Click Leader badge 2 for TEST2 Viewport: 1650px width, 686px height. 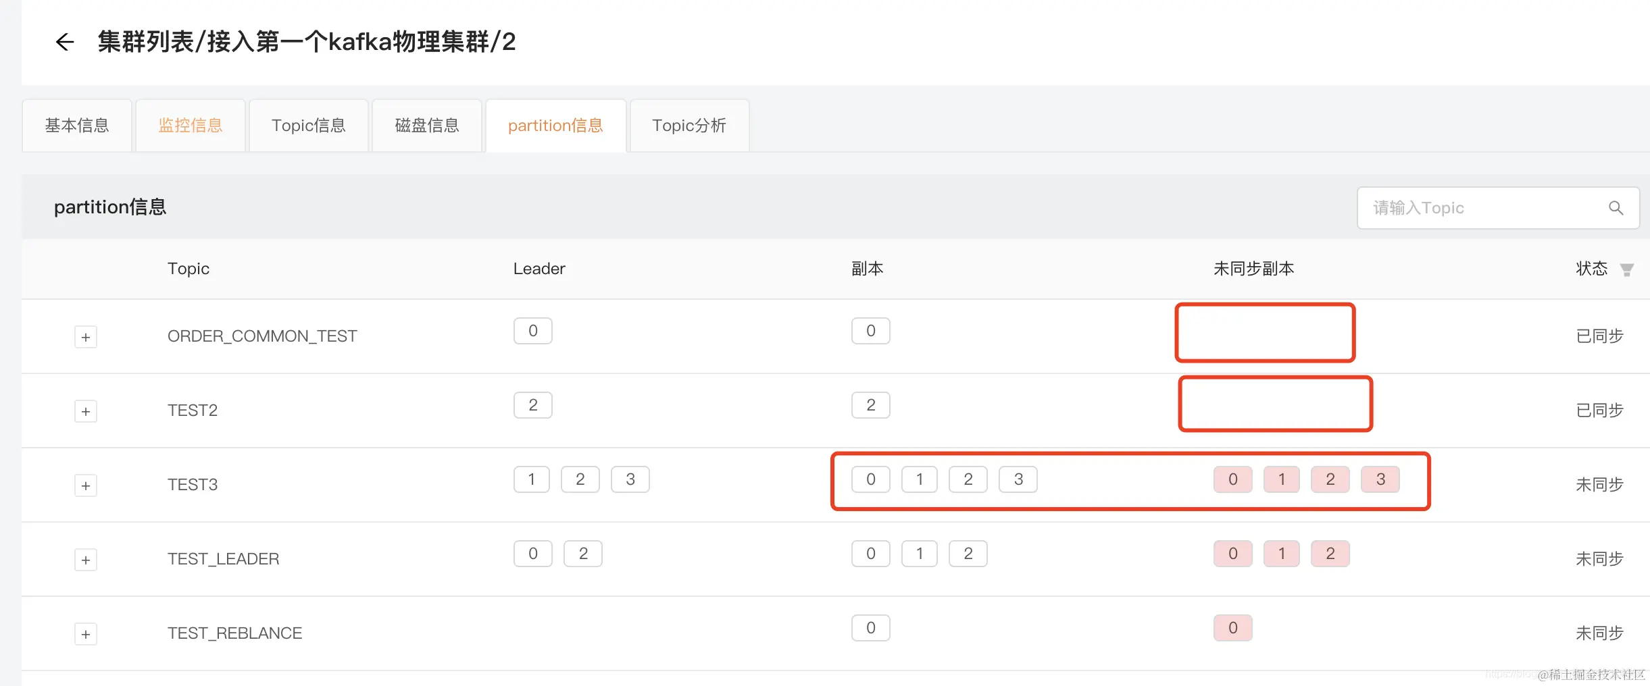pos(533,405)
